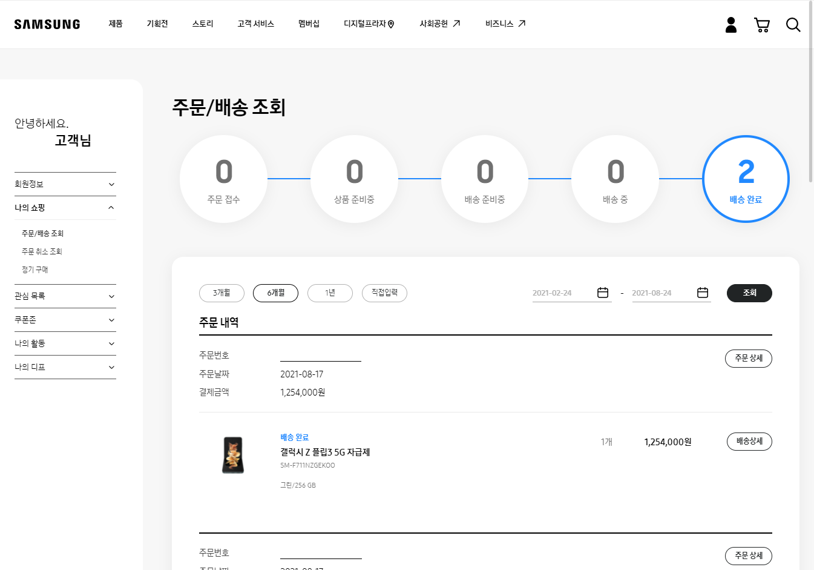Open 배송상세 for Galaxy Z Flip3

pos(749,442)
